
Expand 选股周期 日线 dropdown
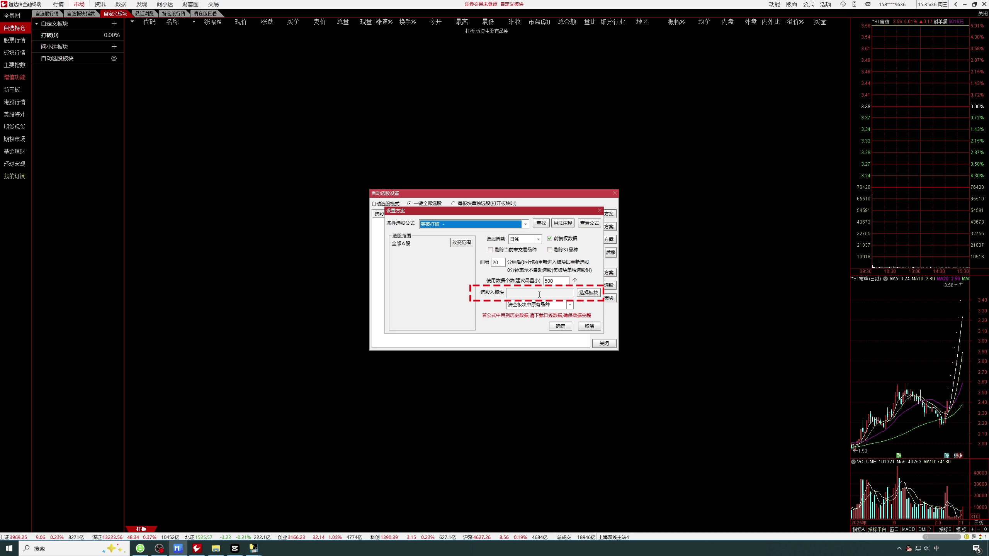(x=538, y=239)
